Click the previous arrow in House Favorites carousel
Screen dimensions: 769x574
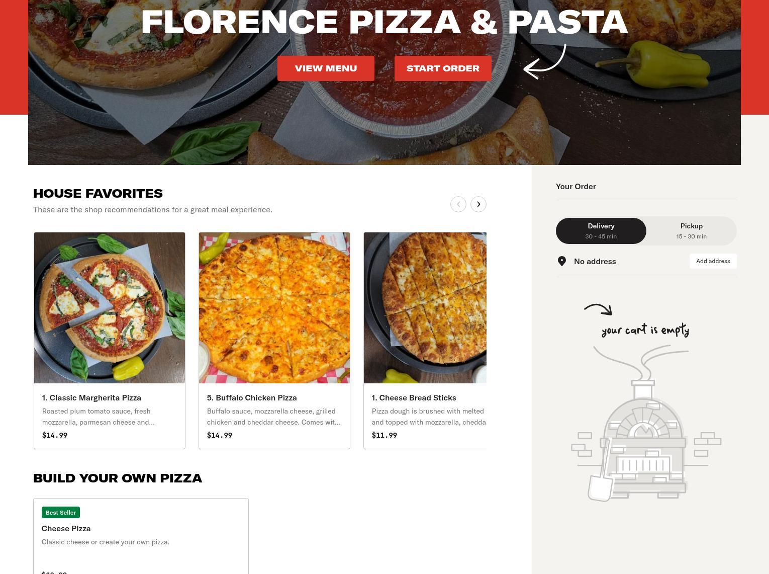point(458,204)
